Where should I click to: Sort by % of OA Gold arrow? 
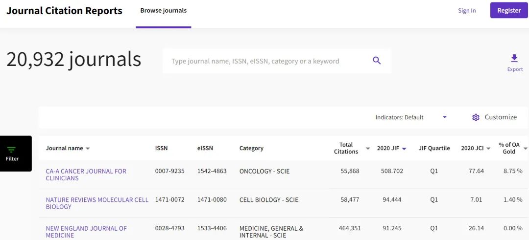[525, 149]
